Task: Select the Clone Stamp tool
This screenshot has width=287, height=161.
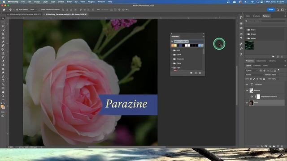Action: click(x=3, y=53)
